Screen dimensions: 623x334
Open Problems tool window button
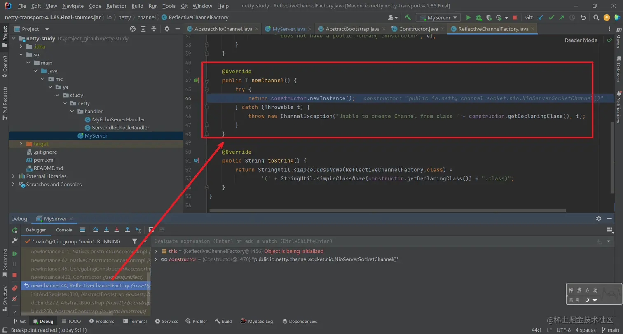pos(101,321)
